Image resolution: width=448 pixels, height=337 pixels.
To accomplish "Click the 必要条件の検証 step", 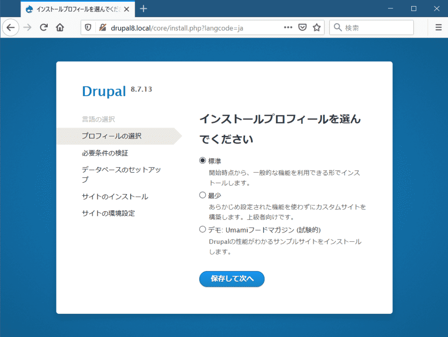I will pos(105,153).
